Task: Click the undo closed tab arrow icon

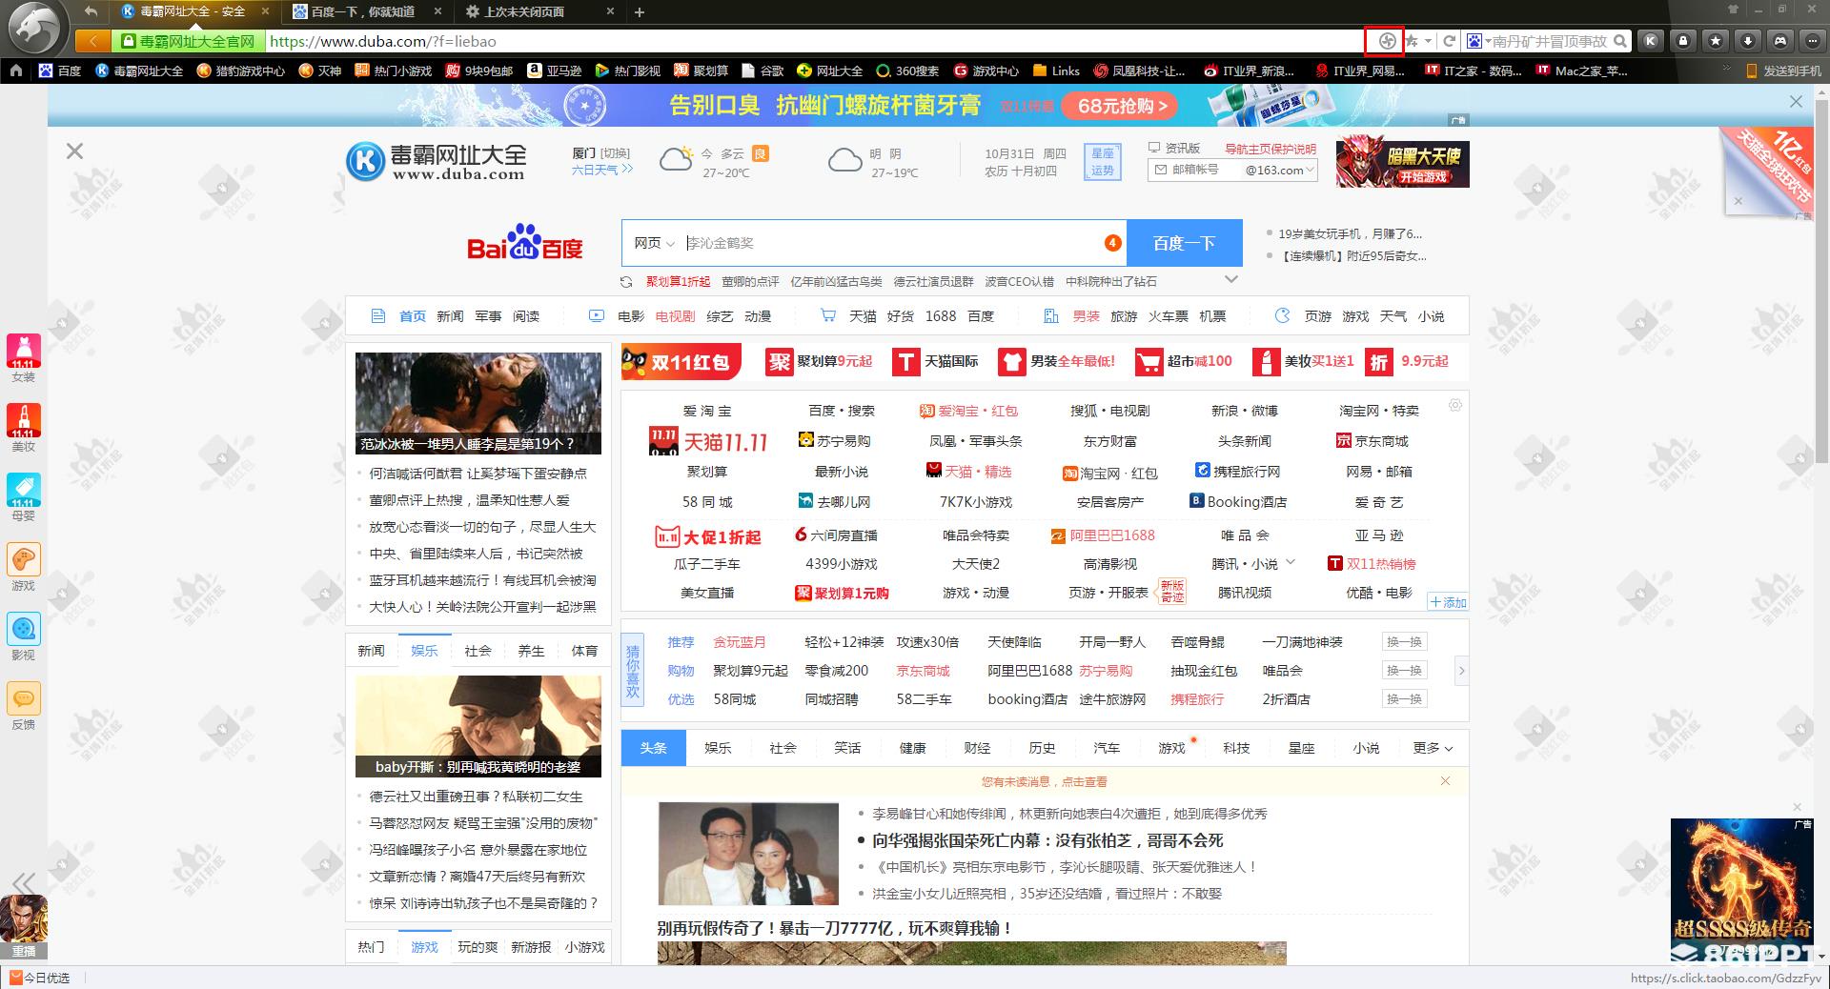Action: [91, 11]
